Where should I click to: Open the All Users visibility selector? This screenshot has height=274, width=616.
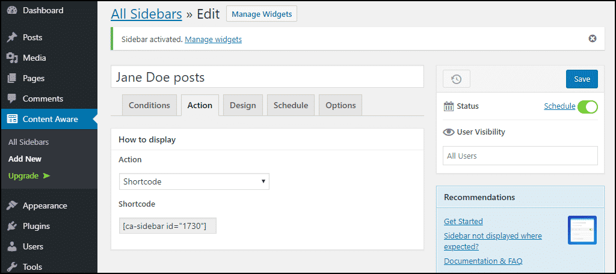click(x=520, y=156)
